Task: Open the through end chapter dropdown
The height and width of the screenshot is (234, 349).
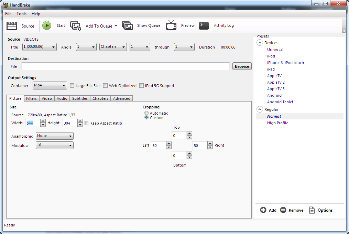Action: pos(184,47)
